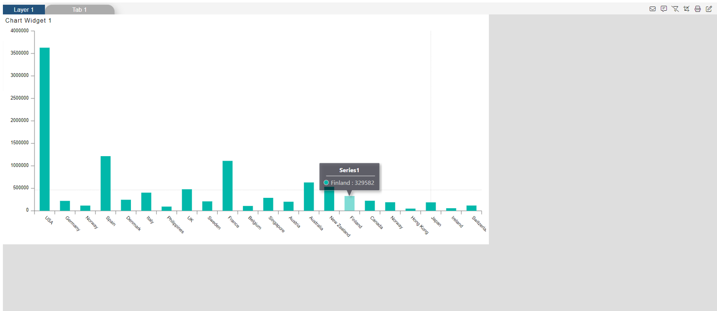Open the comments speech bubble icon

point(664,9)
